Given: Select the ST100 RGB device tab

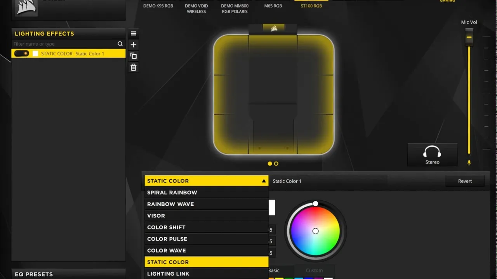Looking at the screenshot, I should tap(311, 6).
